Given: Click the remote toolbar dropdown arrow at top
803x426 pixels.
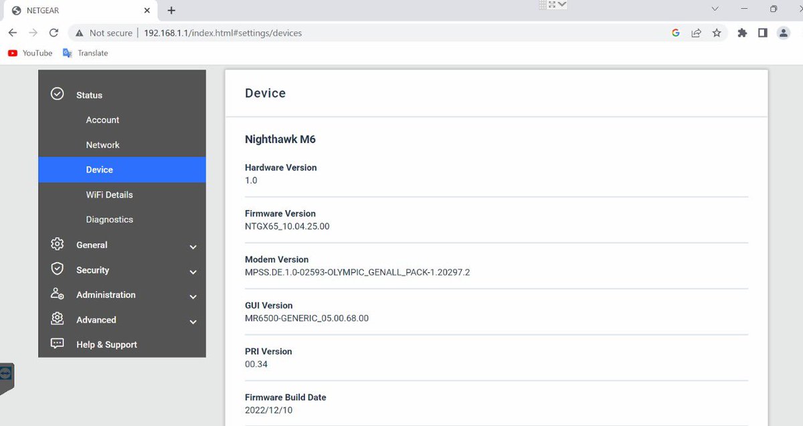Looking at the screenshot, I should coord(562,4).
